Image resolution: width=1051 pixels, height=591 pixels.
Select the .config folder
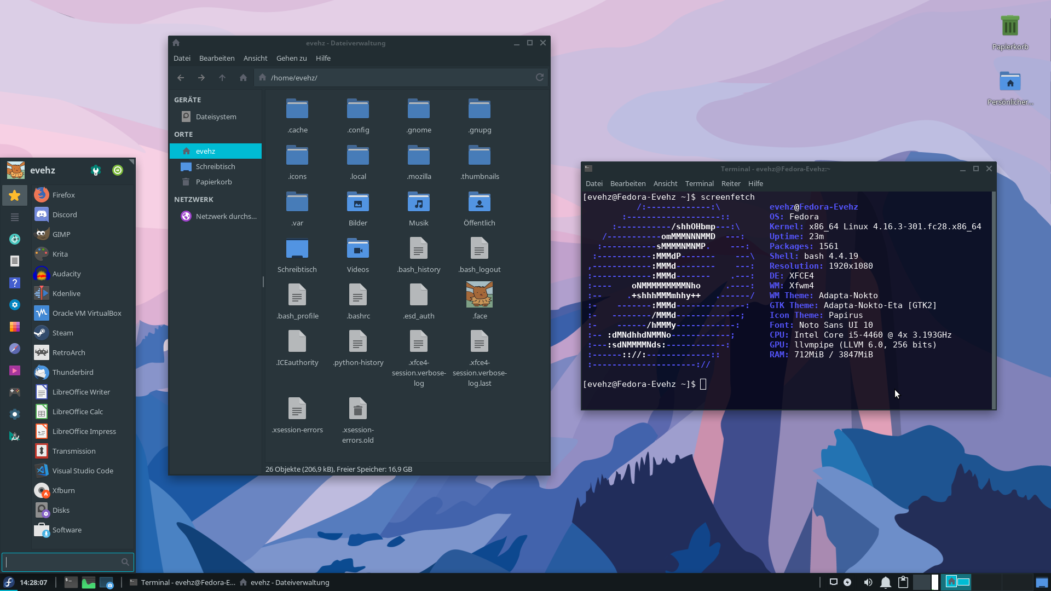[358, 115]
